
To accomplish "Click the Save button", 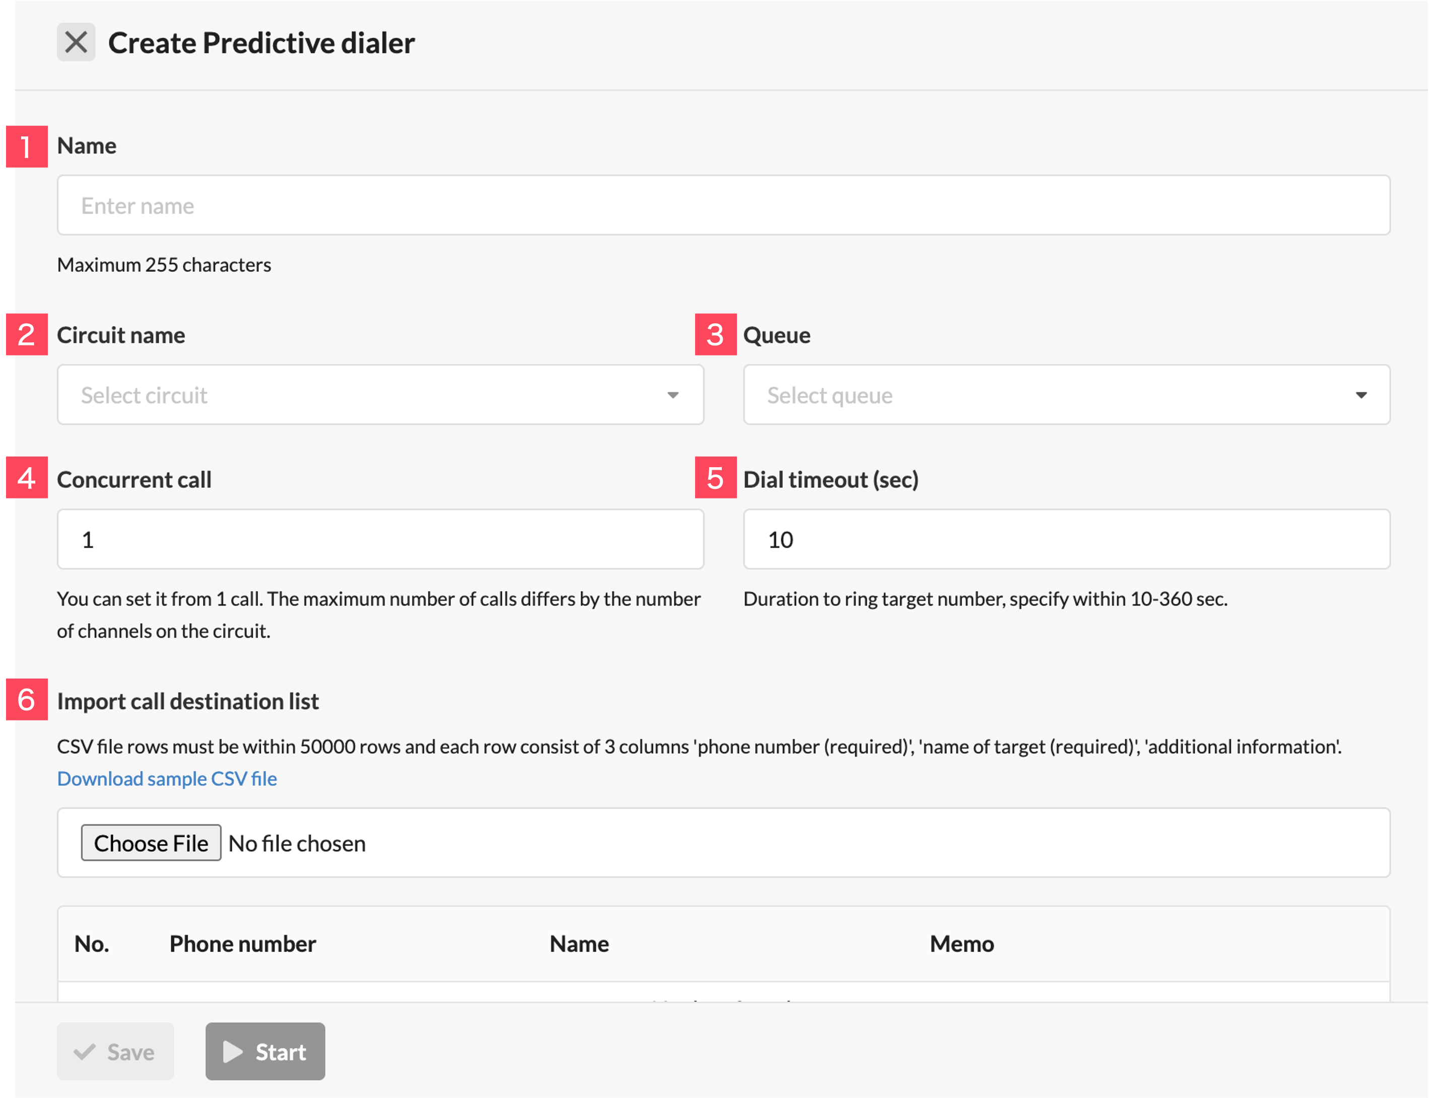I will (115, 1051).
